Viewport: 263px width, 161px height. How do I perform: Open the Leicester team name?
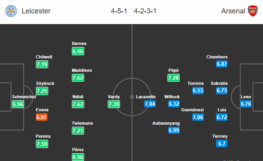point(36,11)
